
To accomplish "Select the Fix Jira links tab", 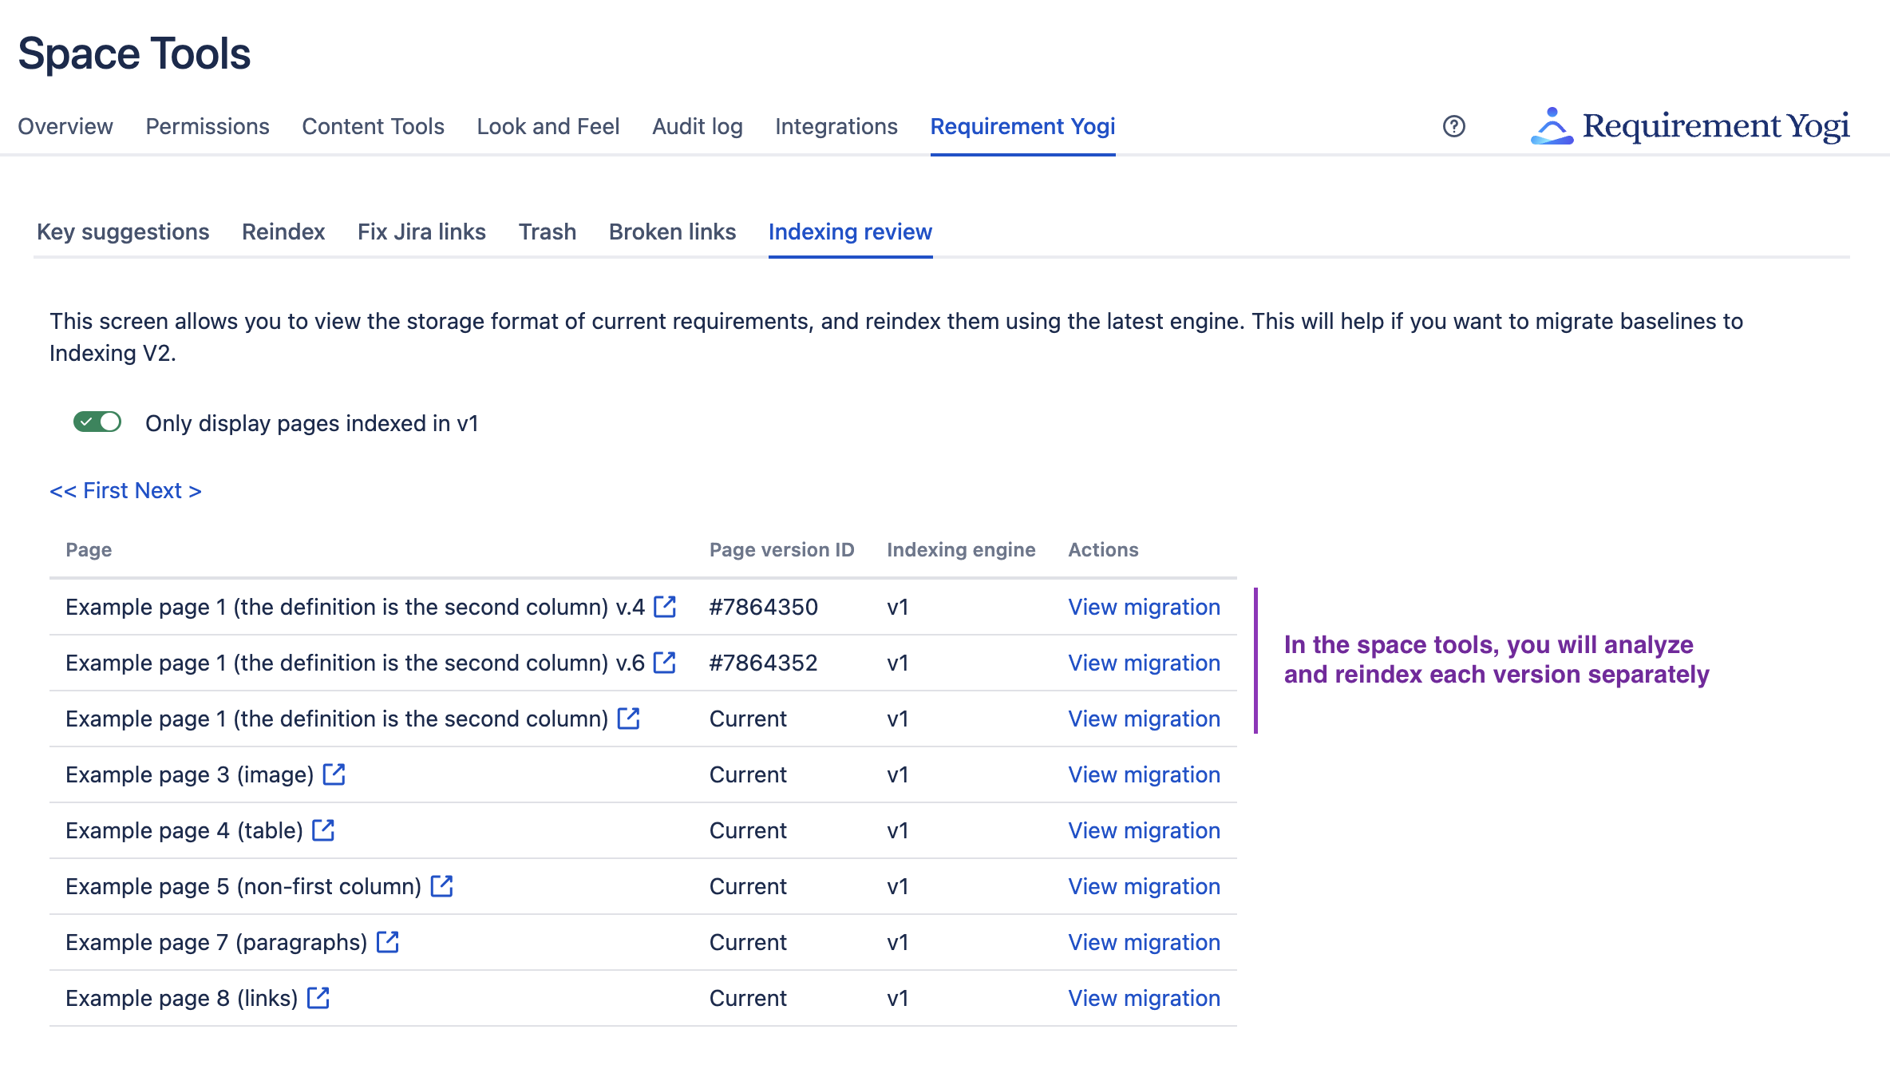I will (421, 232).
